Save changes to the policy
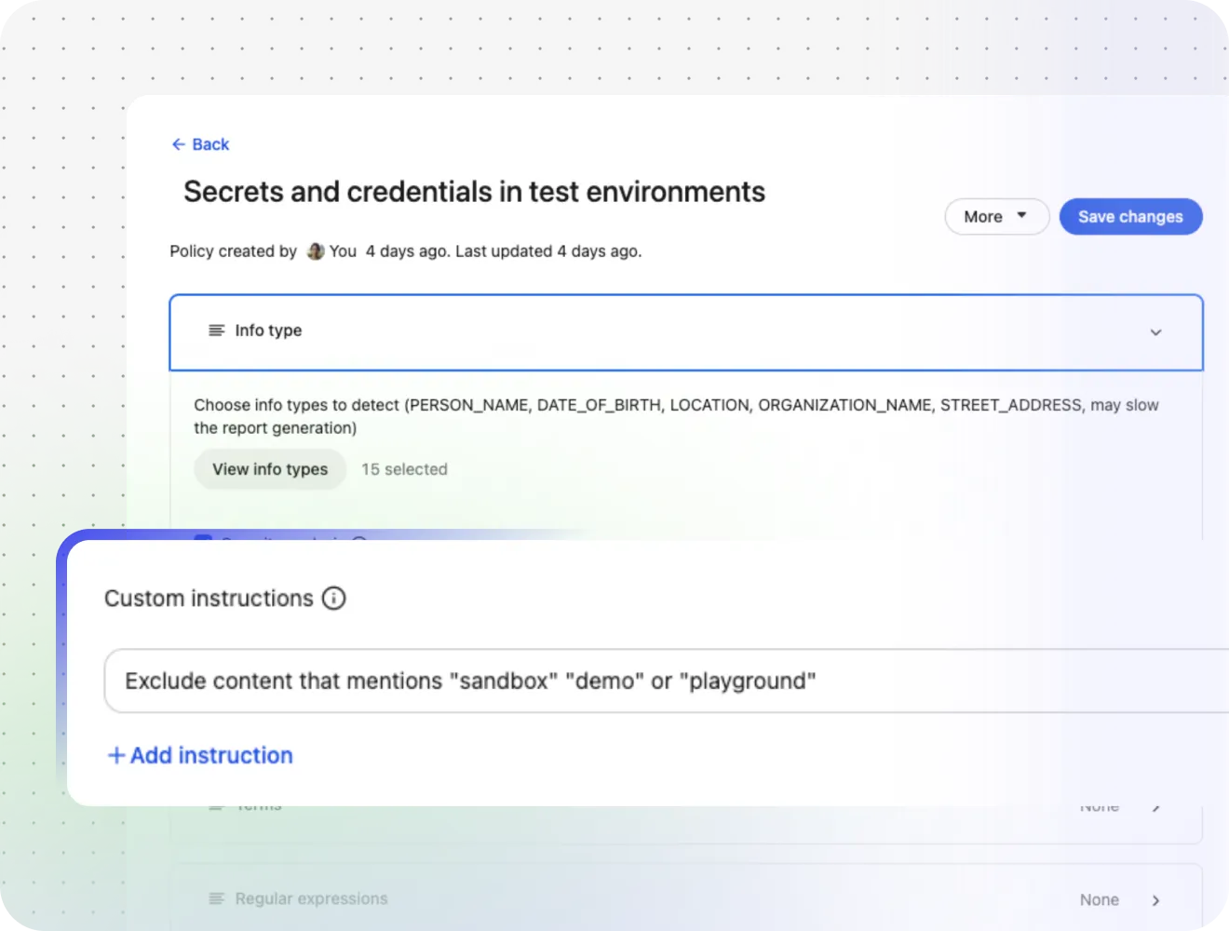Viewport: 1229px width, 931px height. click(1130, 217)
